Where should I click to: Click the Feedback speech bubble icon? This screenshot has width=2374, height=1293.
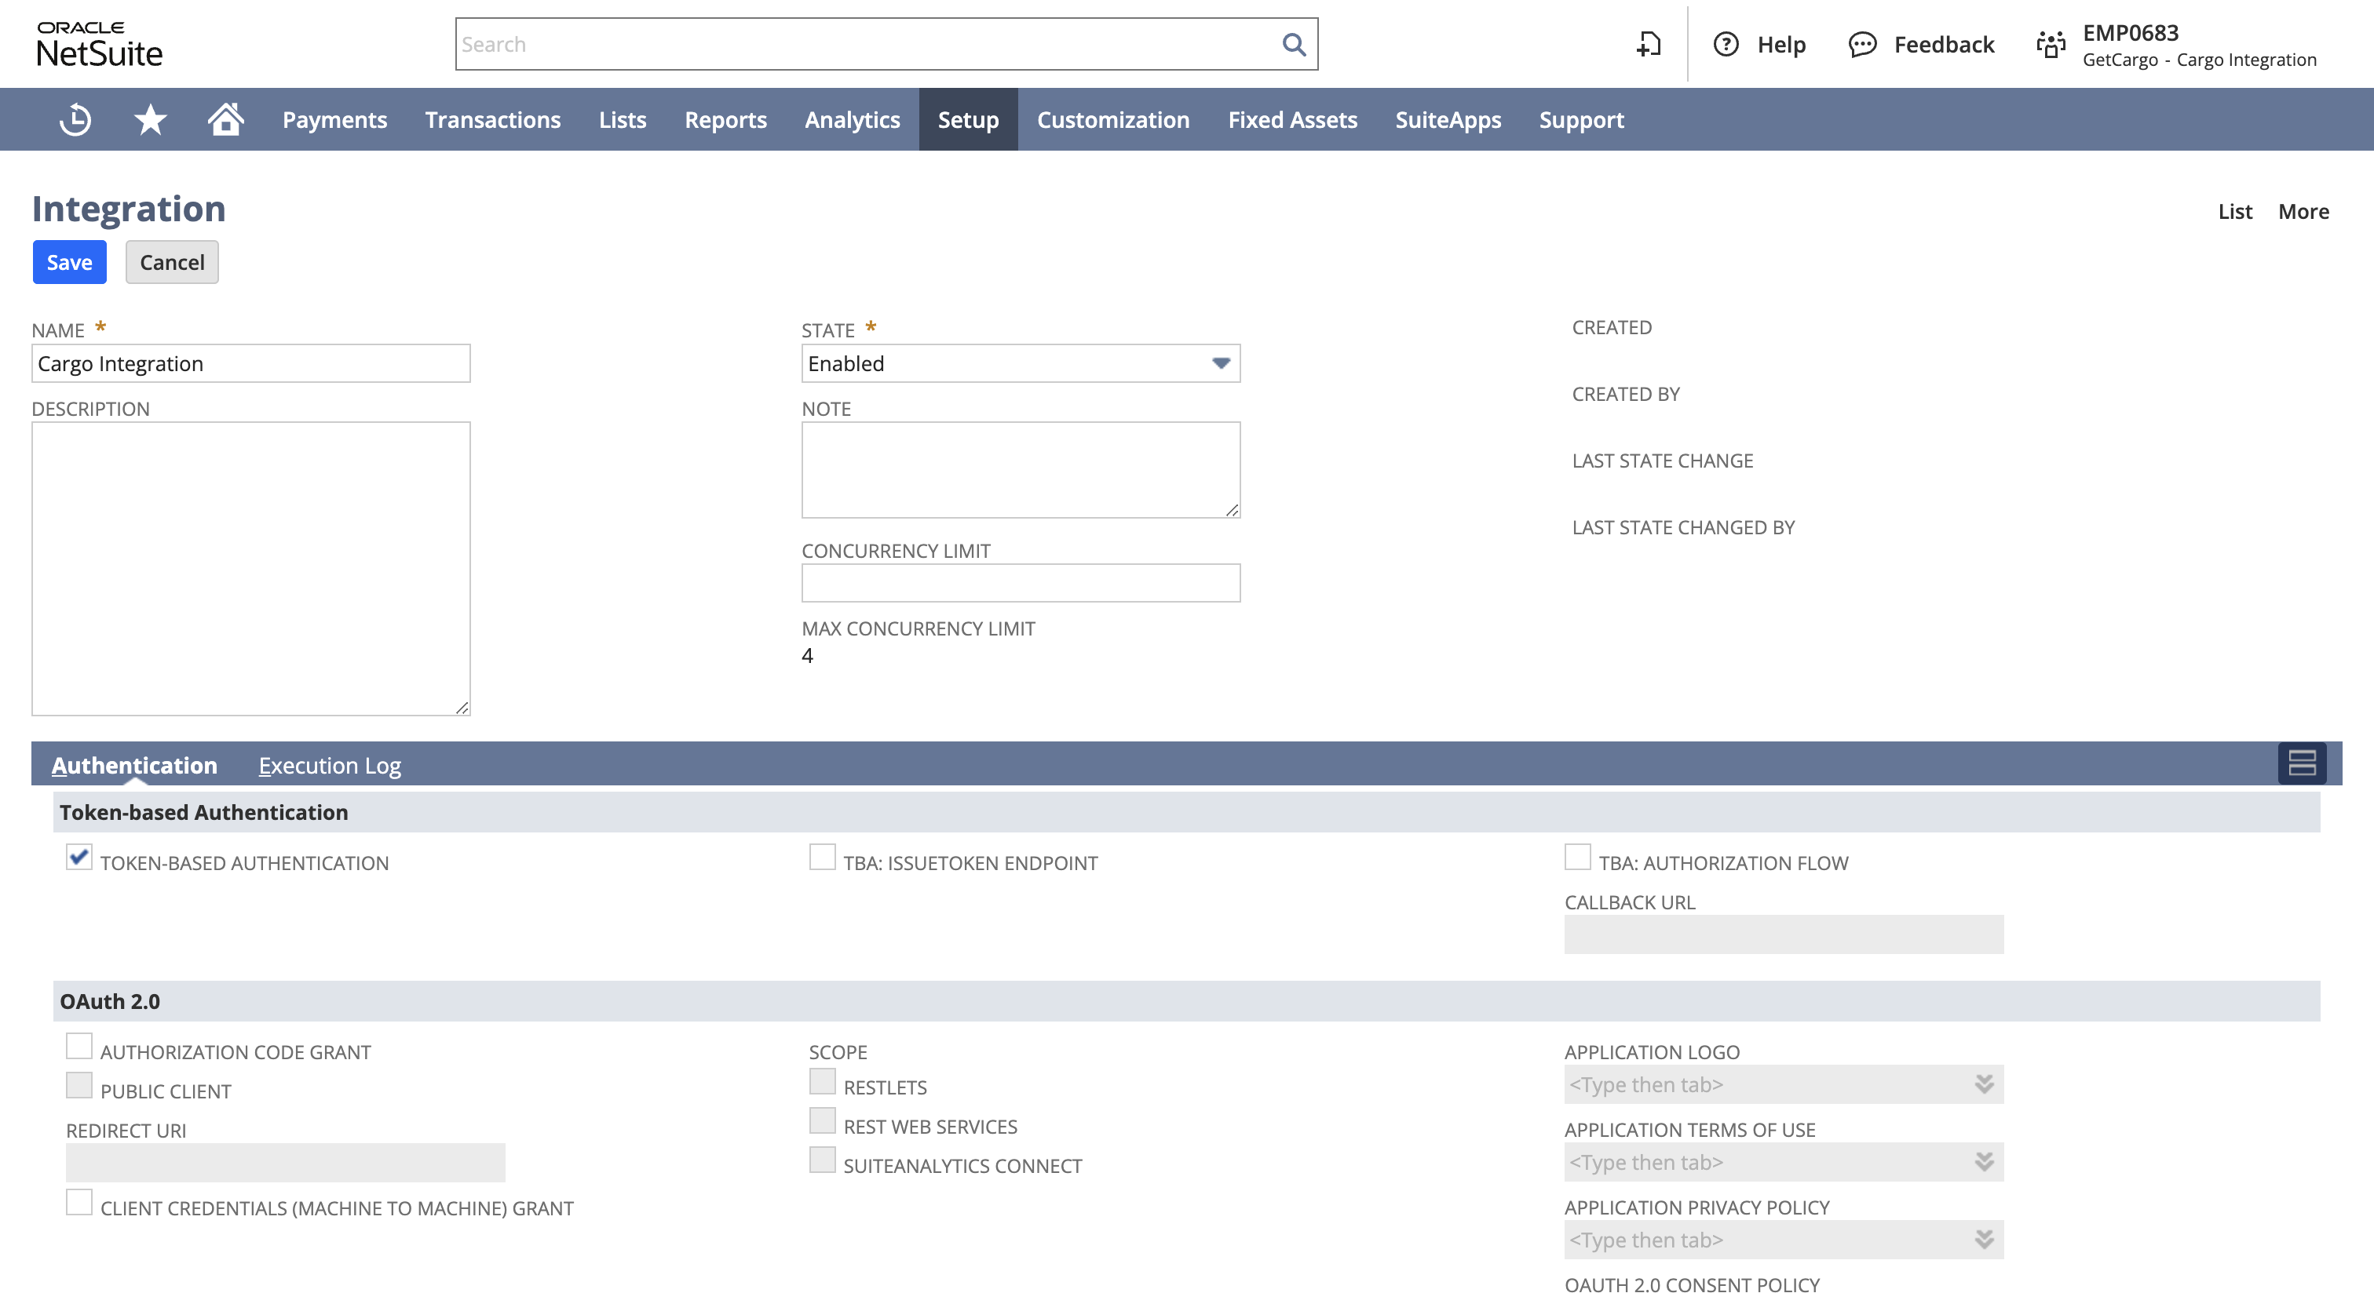[x=1862, y=44]
